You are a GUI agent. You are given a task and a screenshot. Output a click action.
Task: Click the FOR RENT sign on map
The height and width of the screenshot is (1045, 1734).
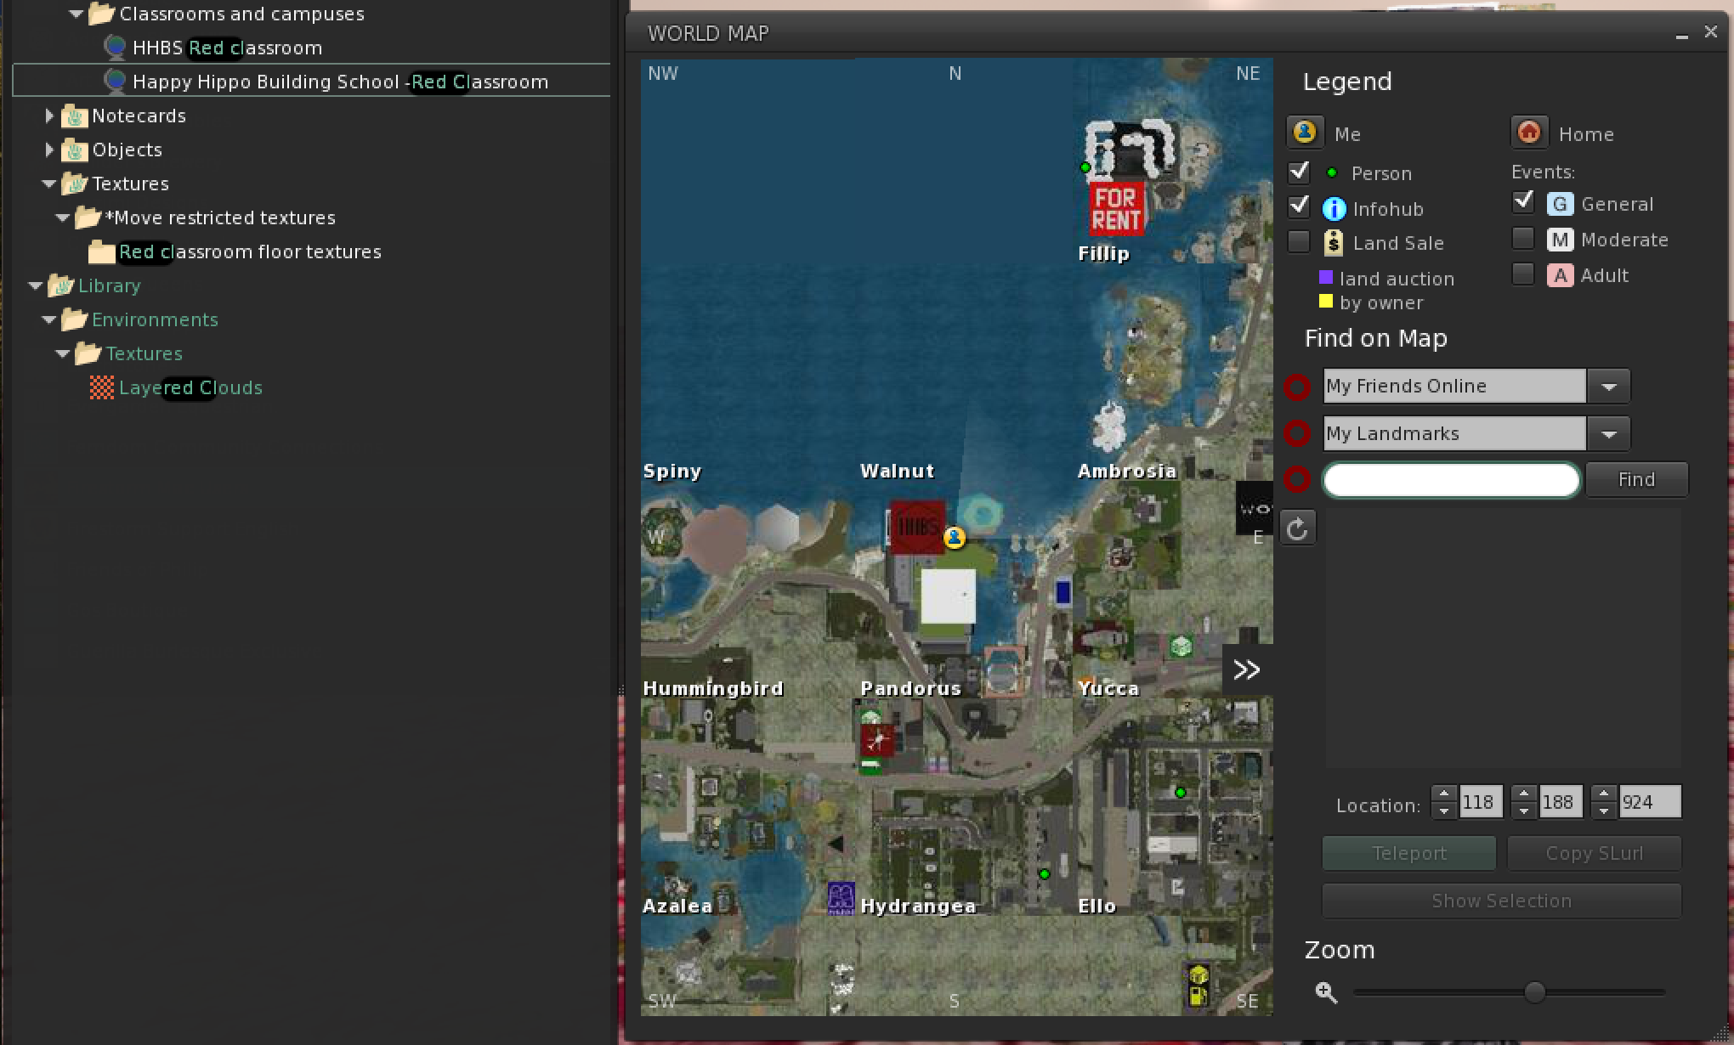[x=1116, y=209]
